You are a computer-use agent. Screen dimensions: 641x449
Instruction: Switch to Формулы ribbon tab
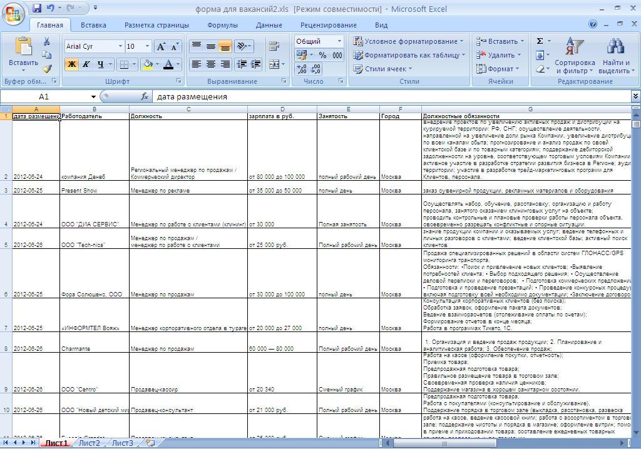coord(222,25)
